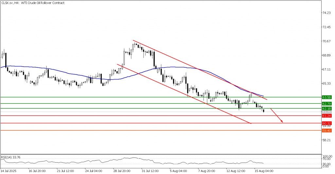The width and height of the screenshot is (335, 174).
Task: Click the 21 Jul 12:00 time label
Action: coord(65,171)
